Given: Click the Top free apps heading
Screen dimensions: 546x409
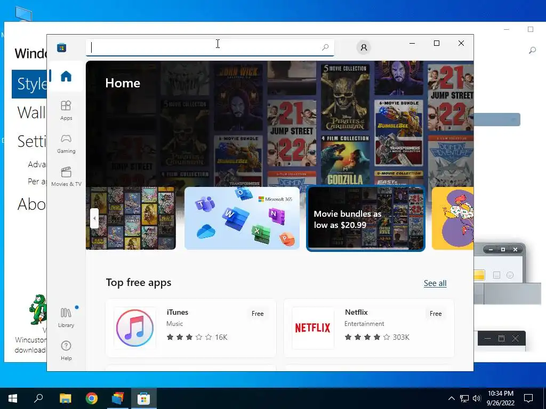Looking at the screenshot, I should (139, 282).
